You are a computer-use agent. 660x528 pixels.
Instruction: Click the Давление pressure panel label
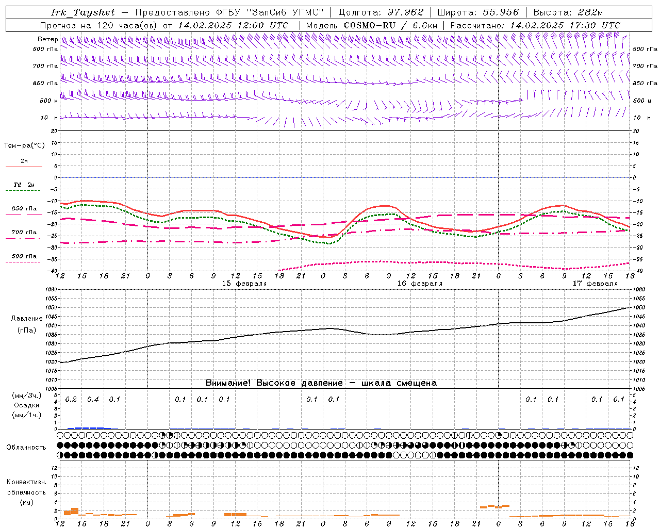(x=27, y=319)
